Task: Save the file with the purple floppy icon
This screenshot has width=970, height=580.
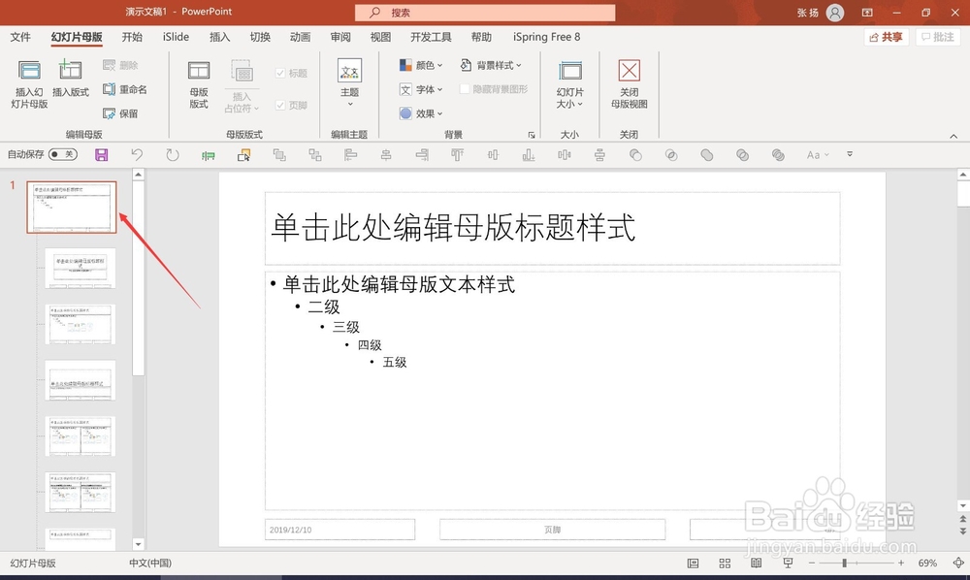Action: coord(102,154)
